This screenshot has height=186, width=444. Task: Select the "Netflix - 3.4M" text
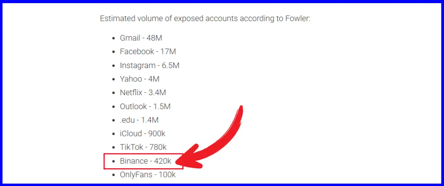coord(143,93)
